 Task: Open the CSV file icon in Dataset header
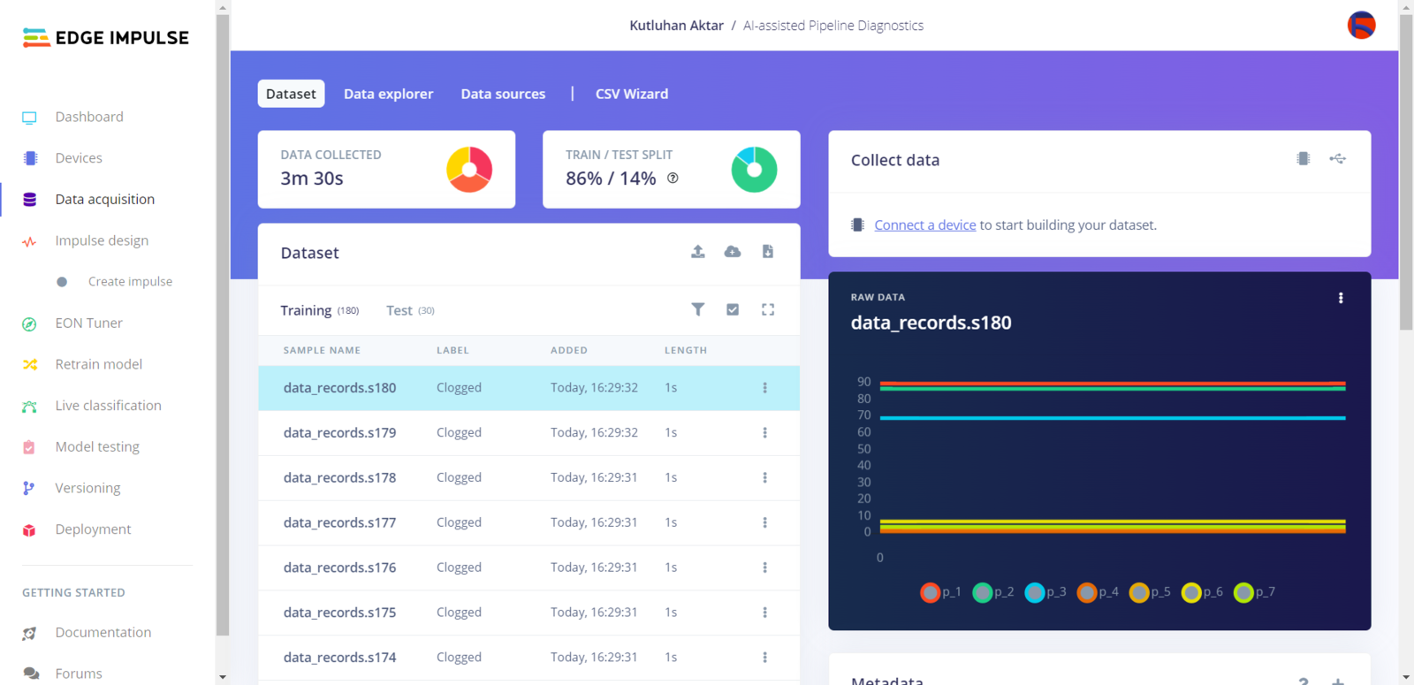click(768, 252)
